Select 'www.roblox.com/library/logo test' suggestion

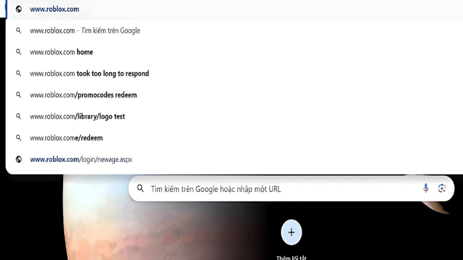(234, 116)
